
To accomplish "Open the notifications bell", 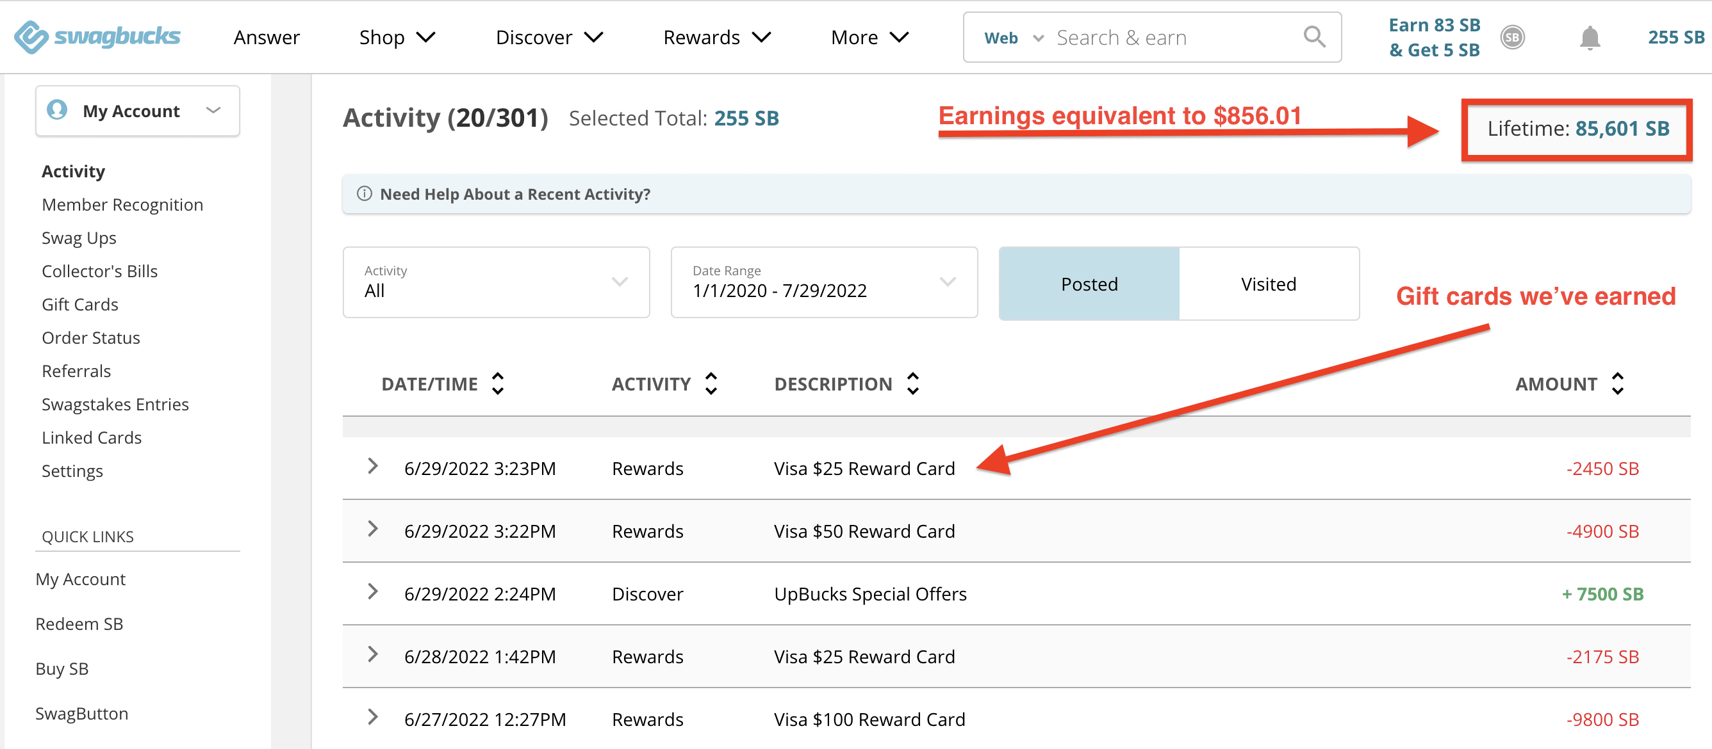I will click(x=1589, y=38).
